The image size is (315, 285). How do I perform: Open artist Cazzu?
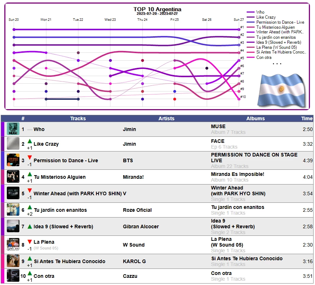point(130,276)
